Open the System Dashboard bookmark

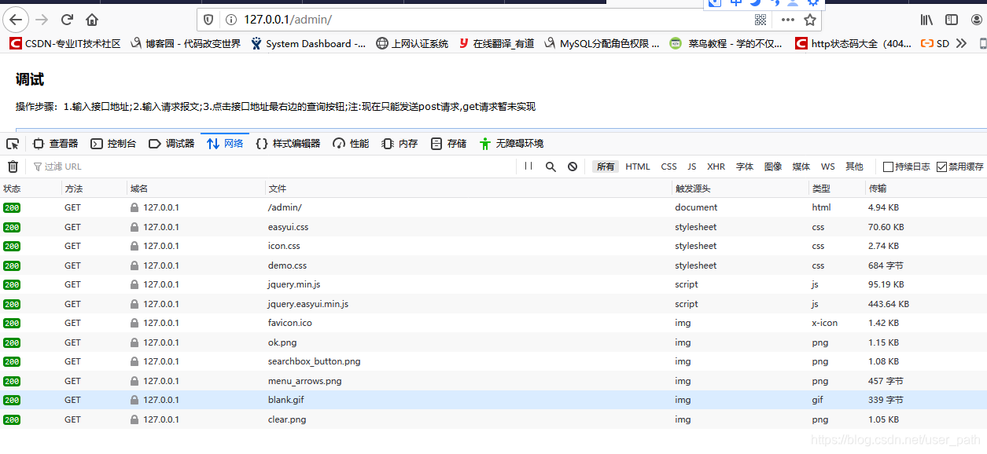pyautogui.click(x=308, y=44)
